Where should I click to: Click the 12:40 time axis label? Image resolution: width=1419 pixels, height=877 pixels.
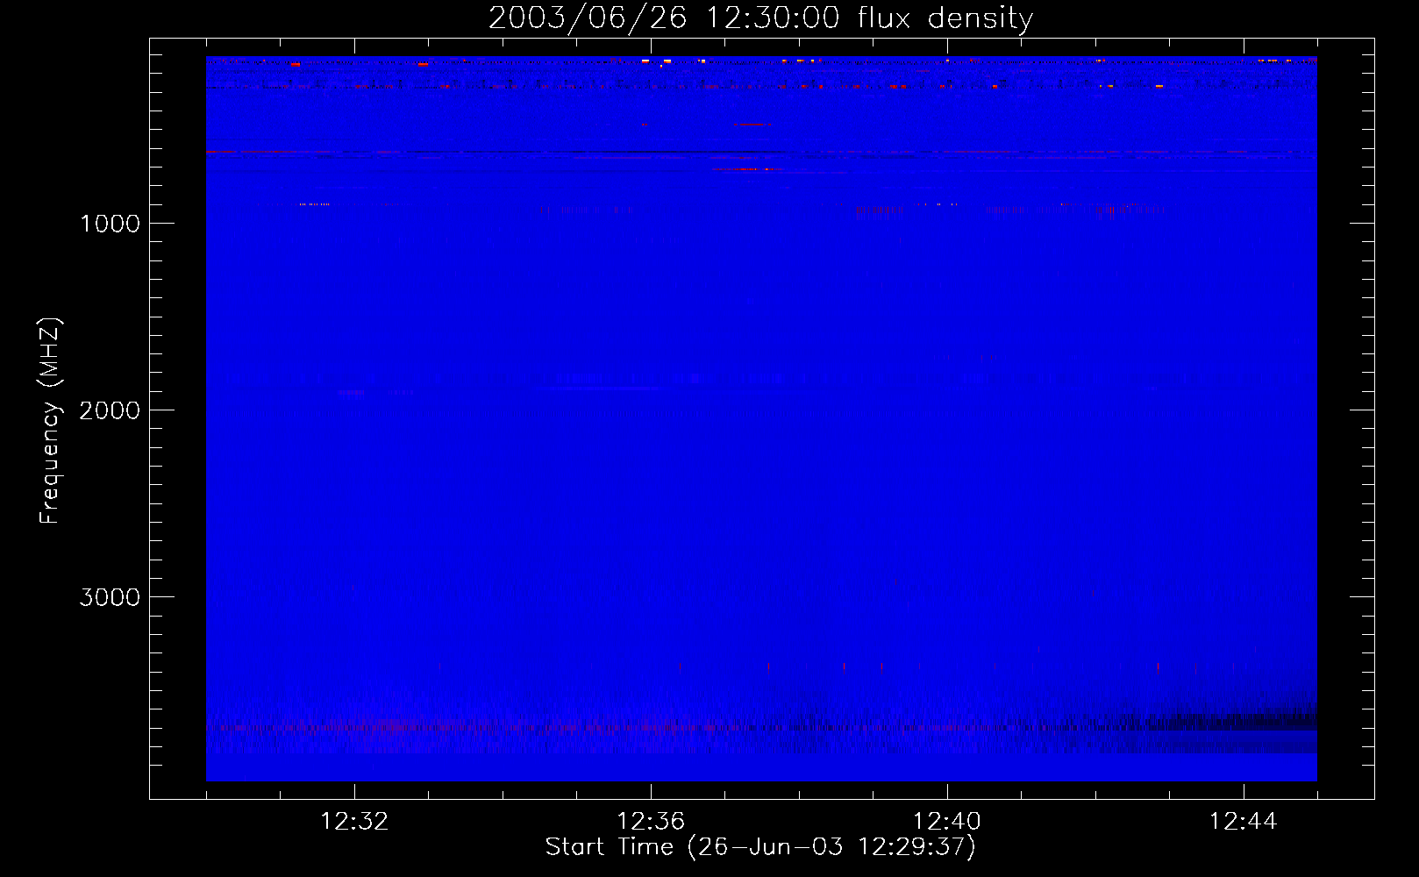(x=947, y=822)
